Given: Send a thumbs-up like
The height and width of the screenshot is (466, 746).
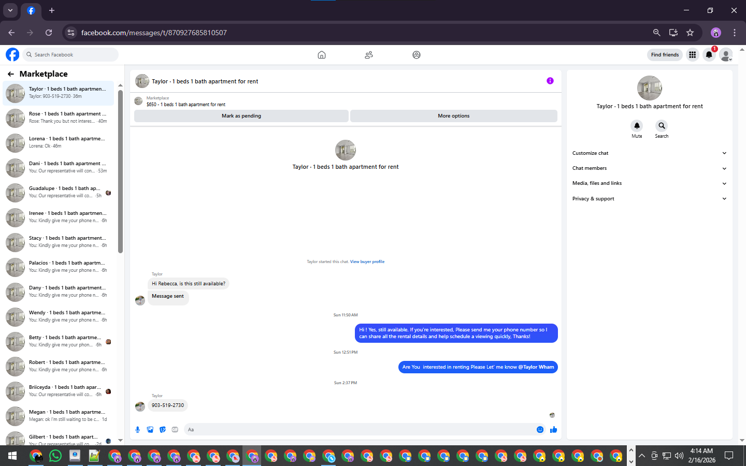Looking at the screenshot, I should [553, 429].
